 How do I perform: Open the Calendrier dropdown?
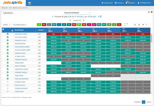click(9, 13)
